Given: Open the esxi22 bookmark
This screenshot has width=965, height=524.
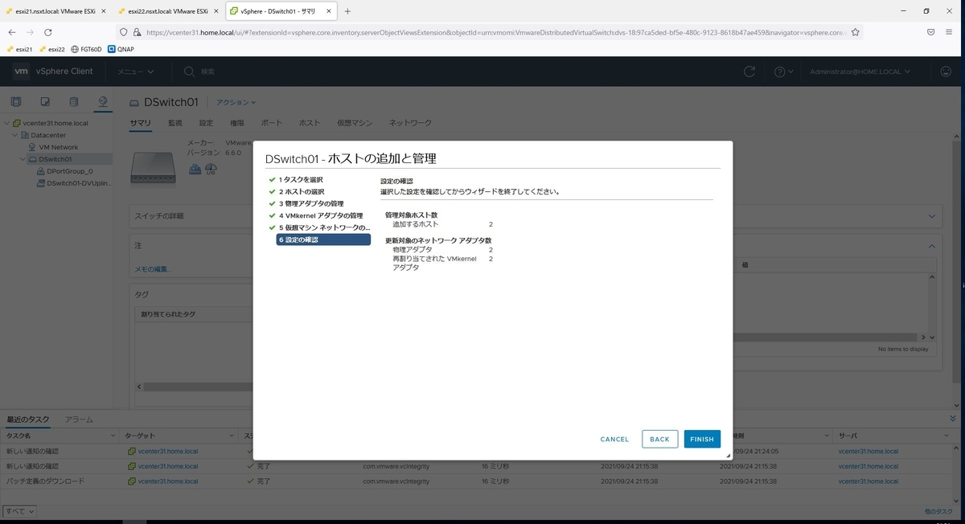Looking at the screenshot, I should tap(51, 49).
